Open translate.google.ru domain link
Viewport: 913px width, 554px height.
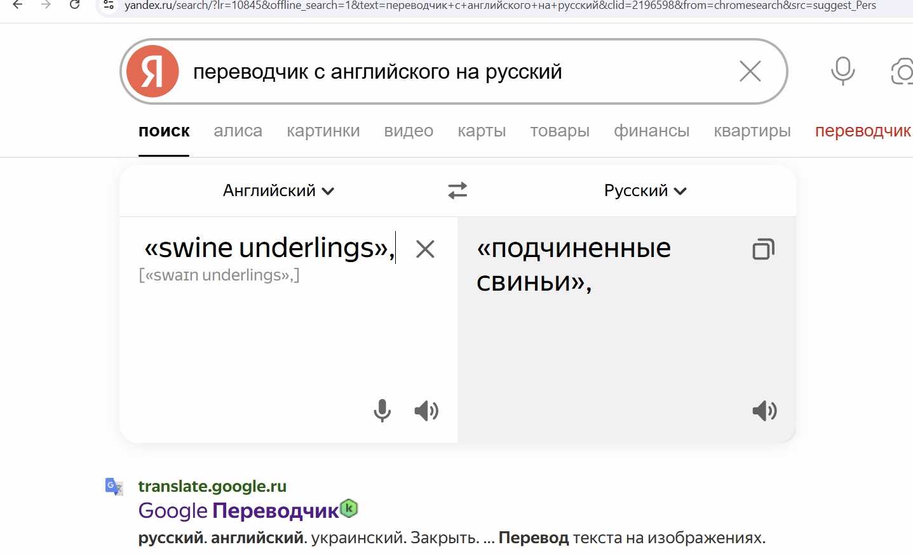(x=212, y=486)
